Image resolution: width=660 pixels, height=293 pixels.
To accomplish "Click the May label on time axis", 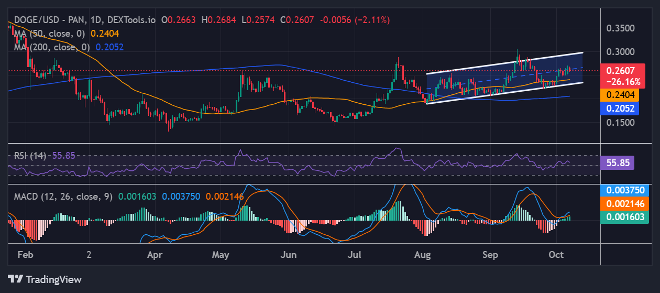I will [221, 255].
